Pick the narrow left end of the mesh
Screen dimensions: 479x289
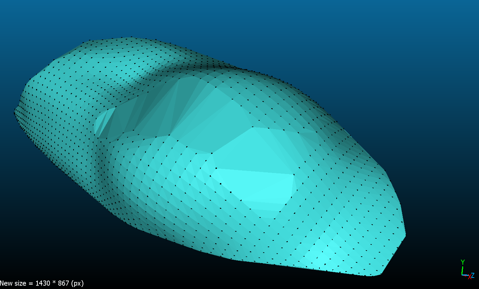click(x=16, y=111)
